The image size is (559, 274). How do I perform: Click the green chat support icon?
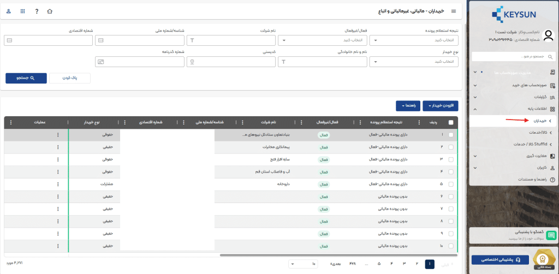point(551,235)
